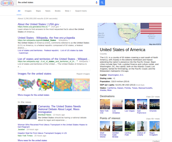
Task: Open the map of United States in panel
Action: 119,34
